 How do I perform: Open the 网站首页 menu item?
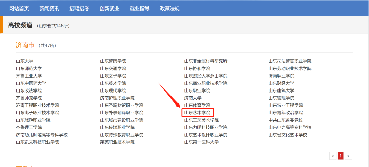19,9
